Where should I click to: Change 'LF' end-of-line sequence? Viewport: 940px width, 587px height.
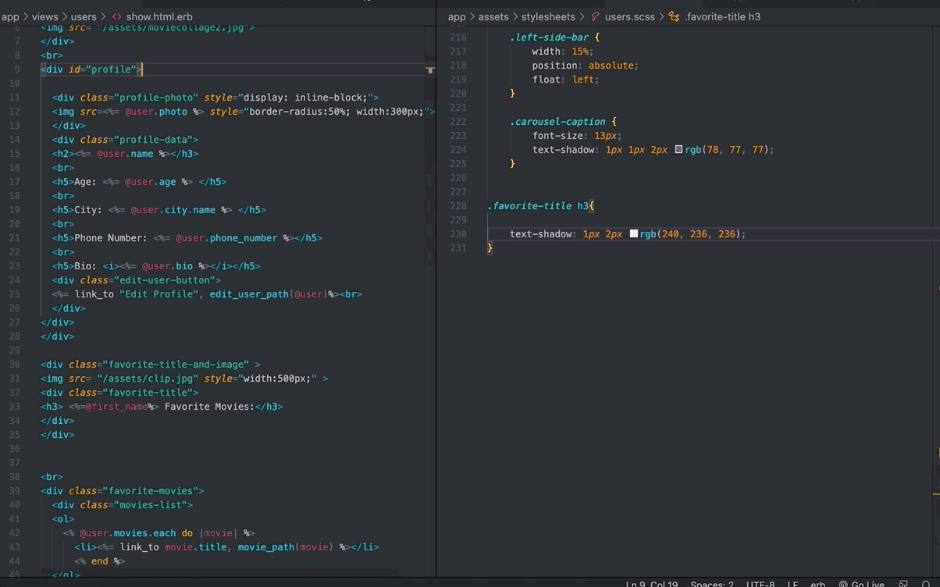(793, 583)
